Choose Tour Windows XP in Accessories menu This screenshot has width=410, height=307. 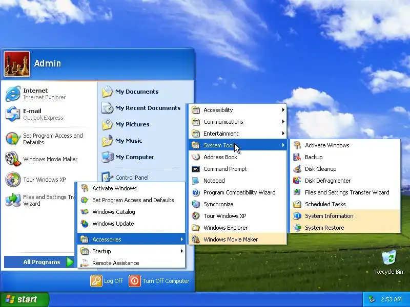(238, 216)
